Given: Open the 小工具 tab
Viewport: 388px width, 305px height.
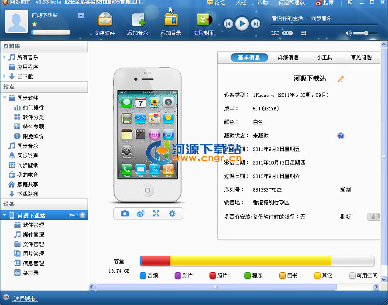Looking at the screenshot, I should pyautogui.click(x=325, y=58).
